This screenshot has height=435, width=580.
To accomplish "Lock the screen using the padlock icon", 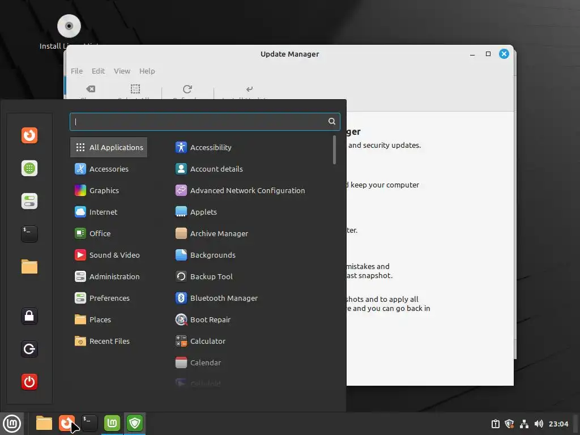I will point(29,316).
